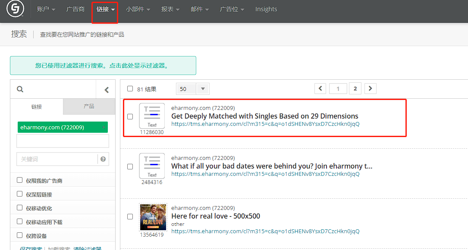
Task: Enable 仅移动应用下载 filter
Action: pos(20,222)
